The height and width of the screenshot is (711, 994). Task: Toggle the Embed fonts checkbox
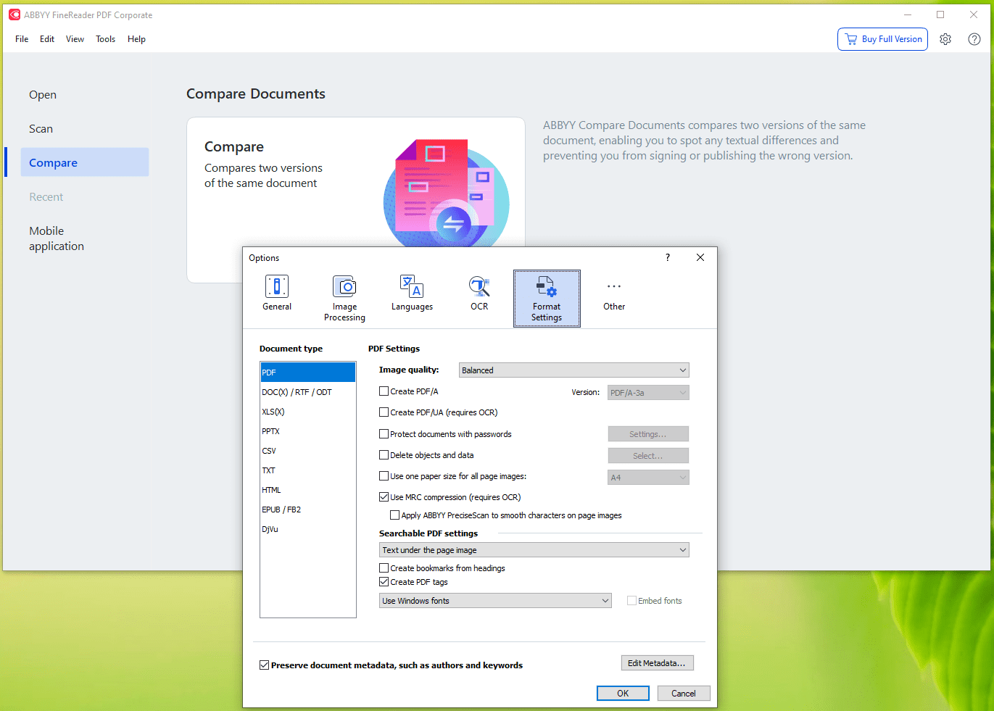tap(632, 601)
